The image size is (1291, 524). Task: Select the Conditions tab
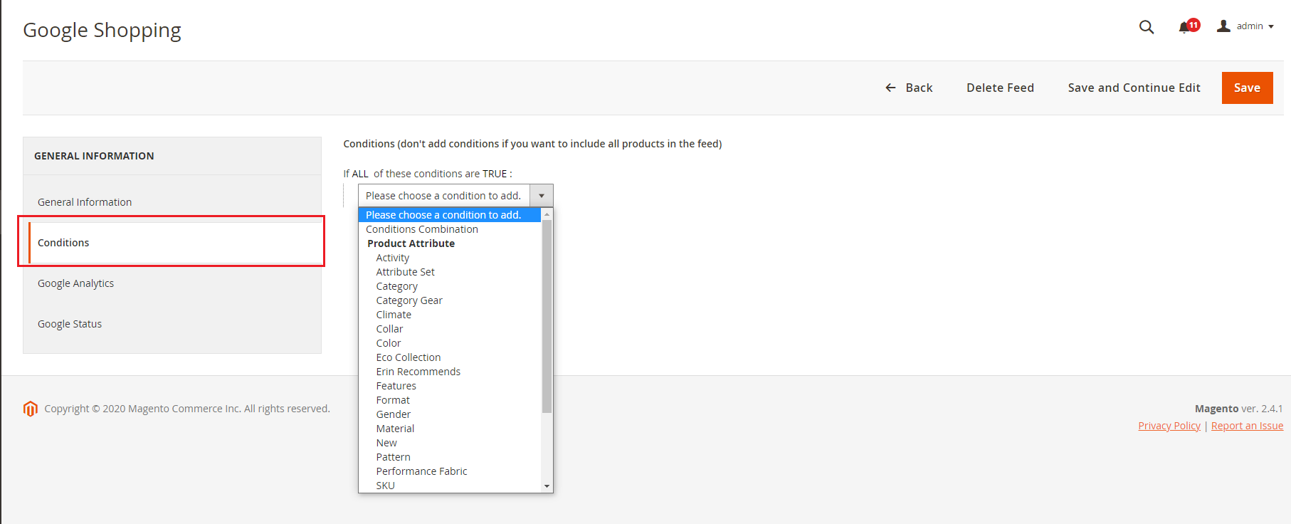pyautogui.click(x=176, y=243)
